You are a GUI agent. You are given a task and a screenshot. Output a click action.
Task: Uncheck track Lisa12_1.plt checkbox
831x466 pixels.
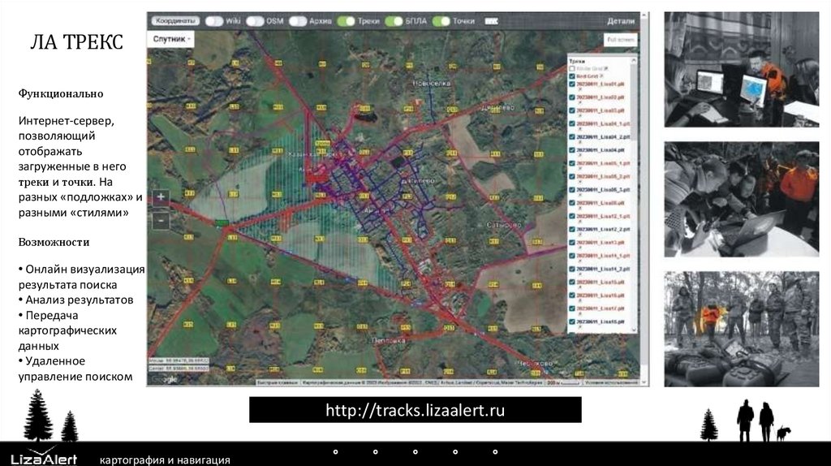(572, 216)
